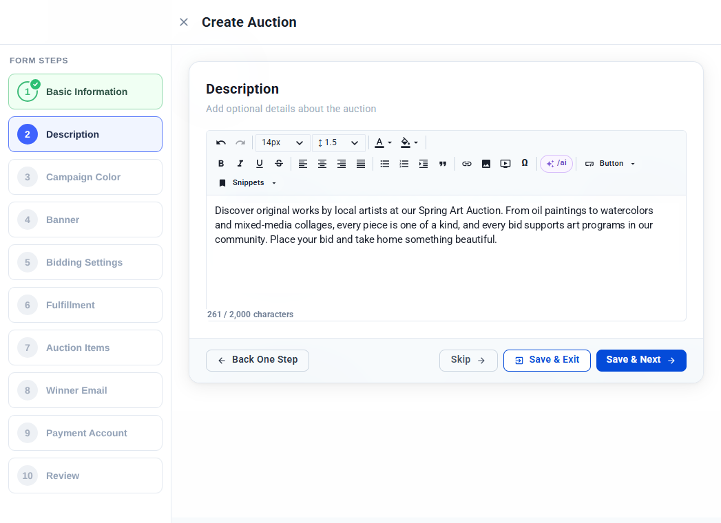Screen dimensions: 721x523
Task: Insert an image
Action: coord(485,164)
